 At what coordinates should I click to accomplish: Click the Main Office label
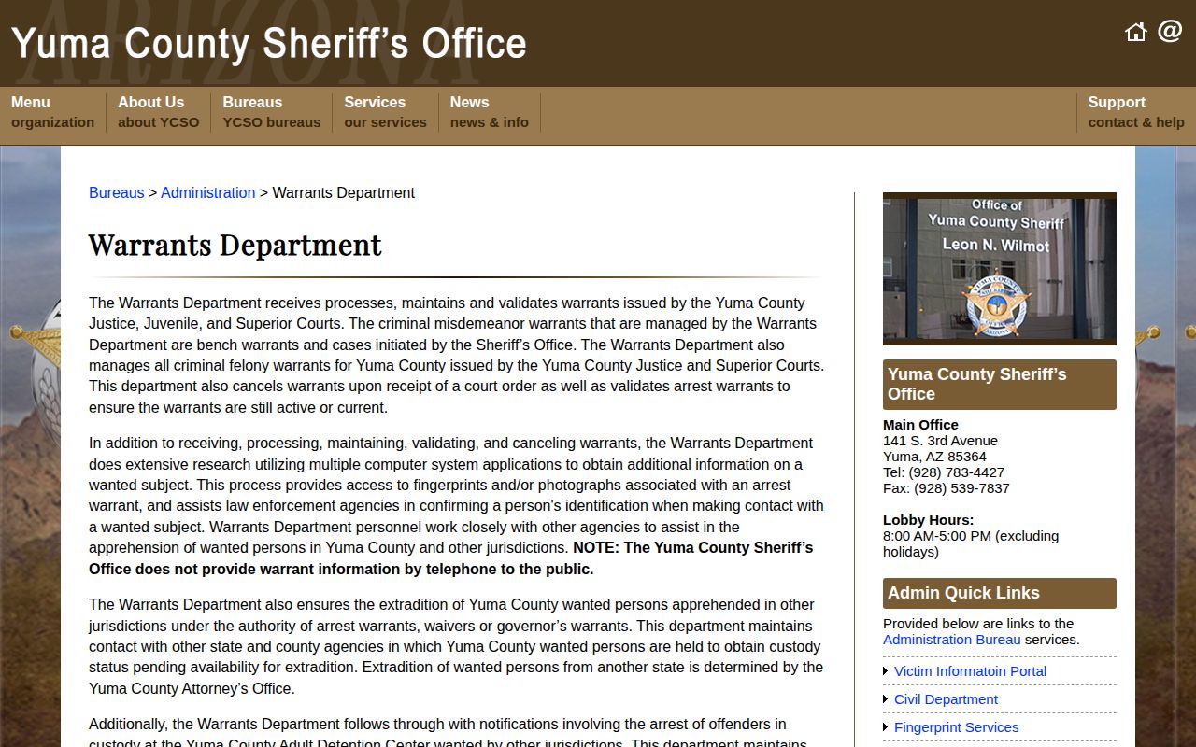pyautogui.click(x=920, y=425)
